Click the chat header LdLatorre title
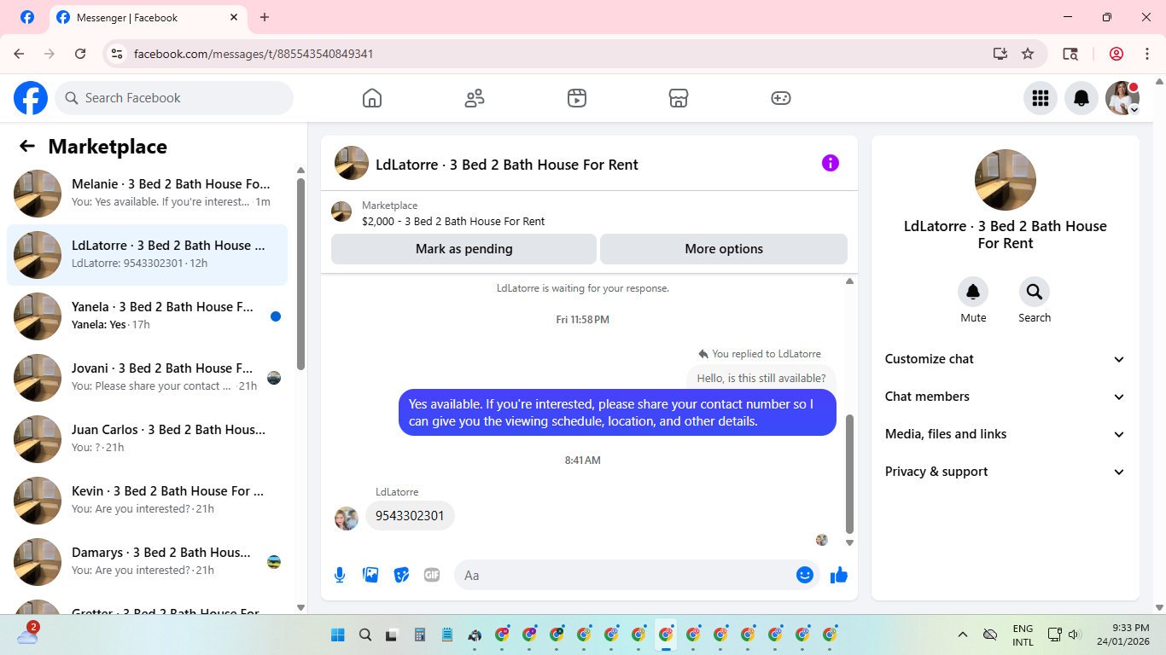Viewport: 1166px width, 655px height. (507, 165)
